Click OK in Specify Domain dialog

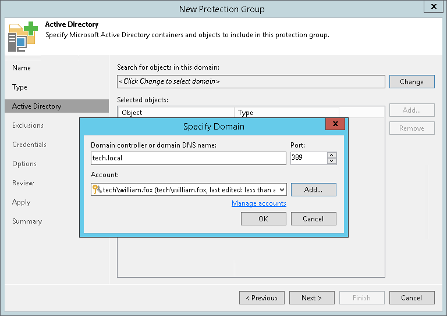(x=263, y=218)
